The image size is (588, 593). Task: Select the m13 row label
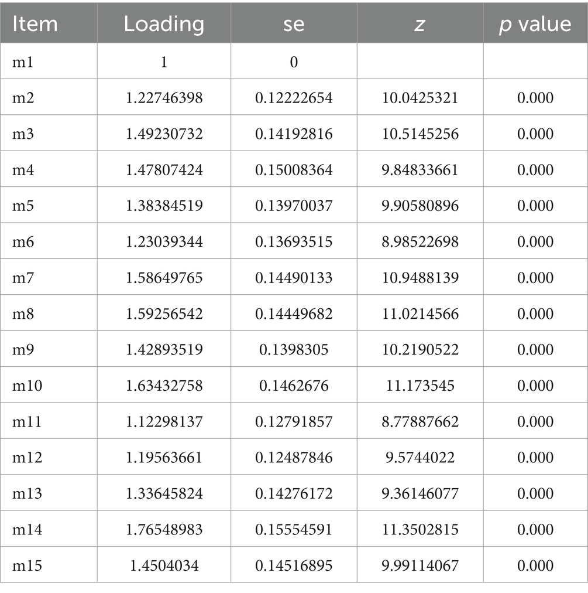27,494
